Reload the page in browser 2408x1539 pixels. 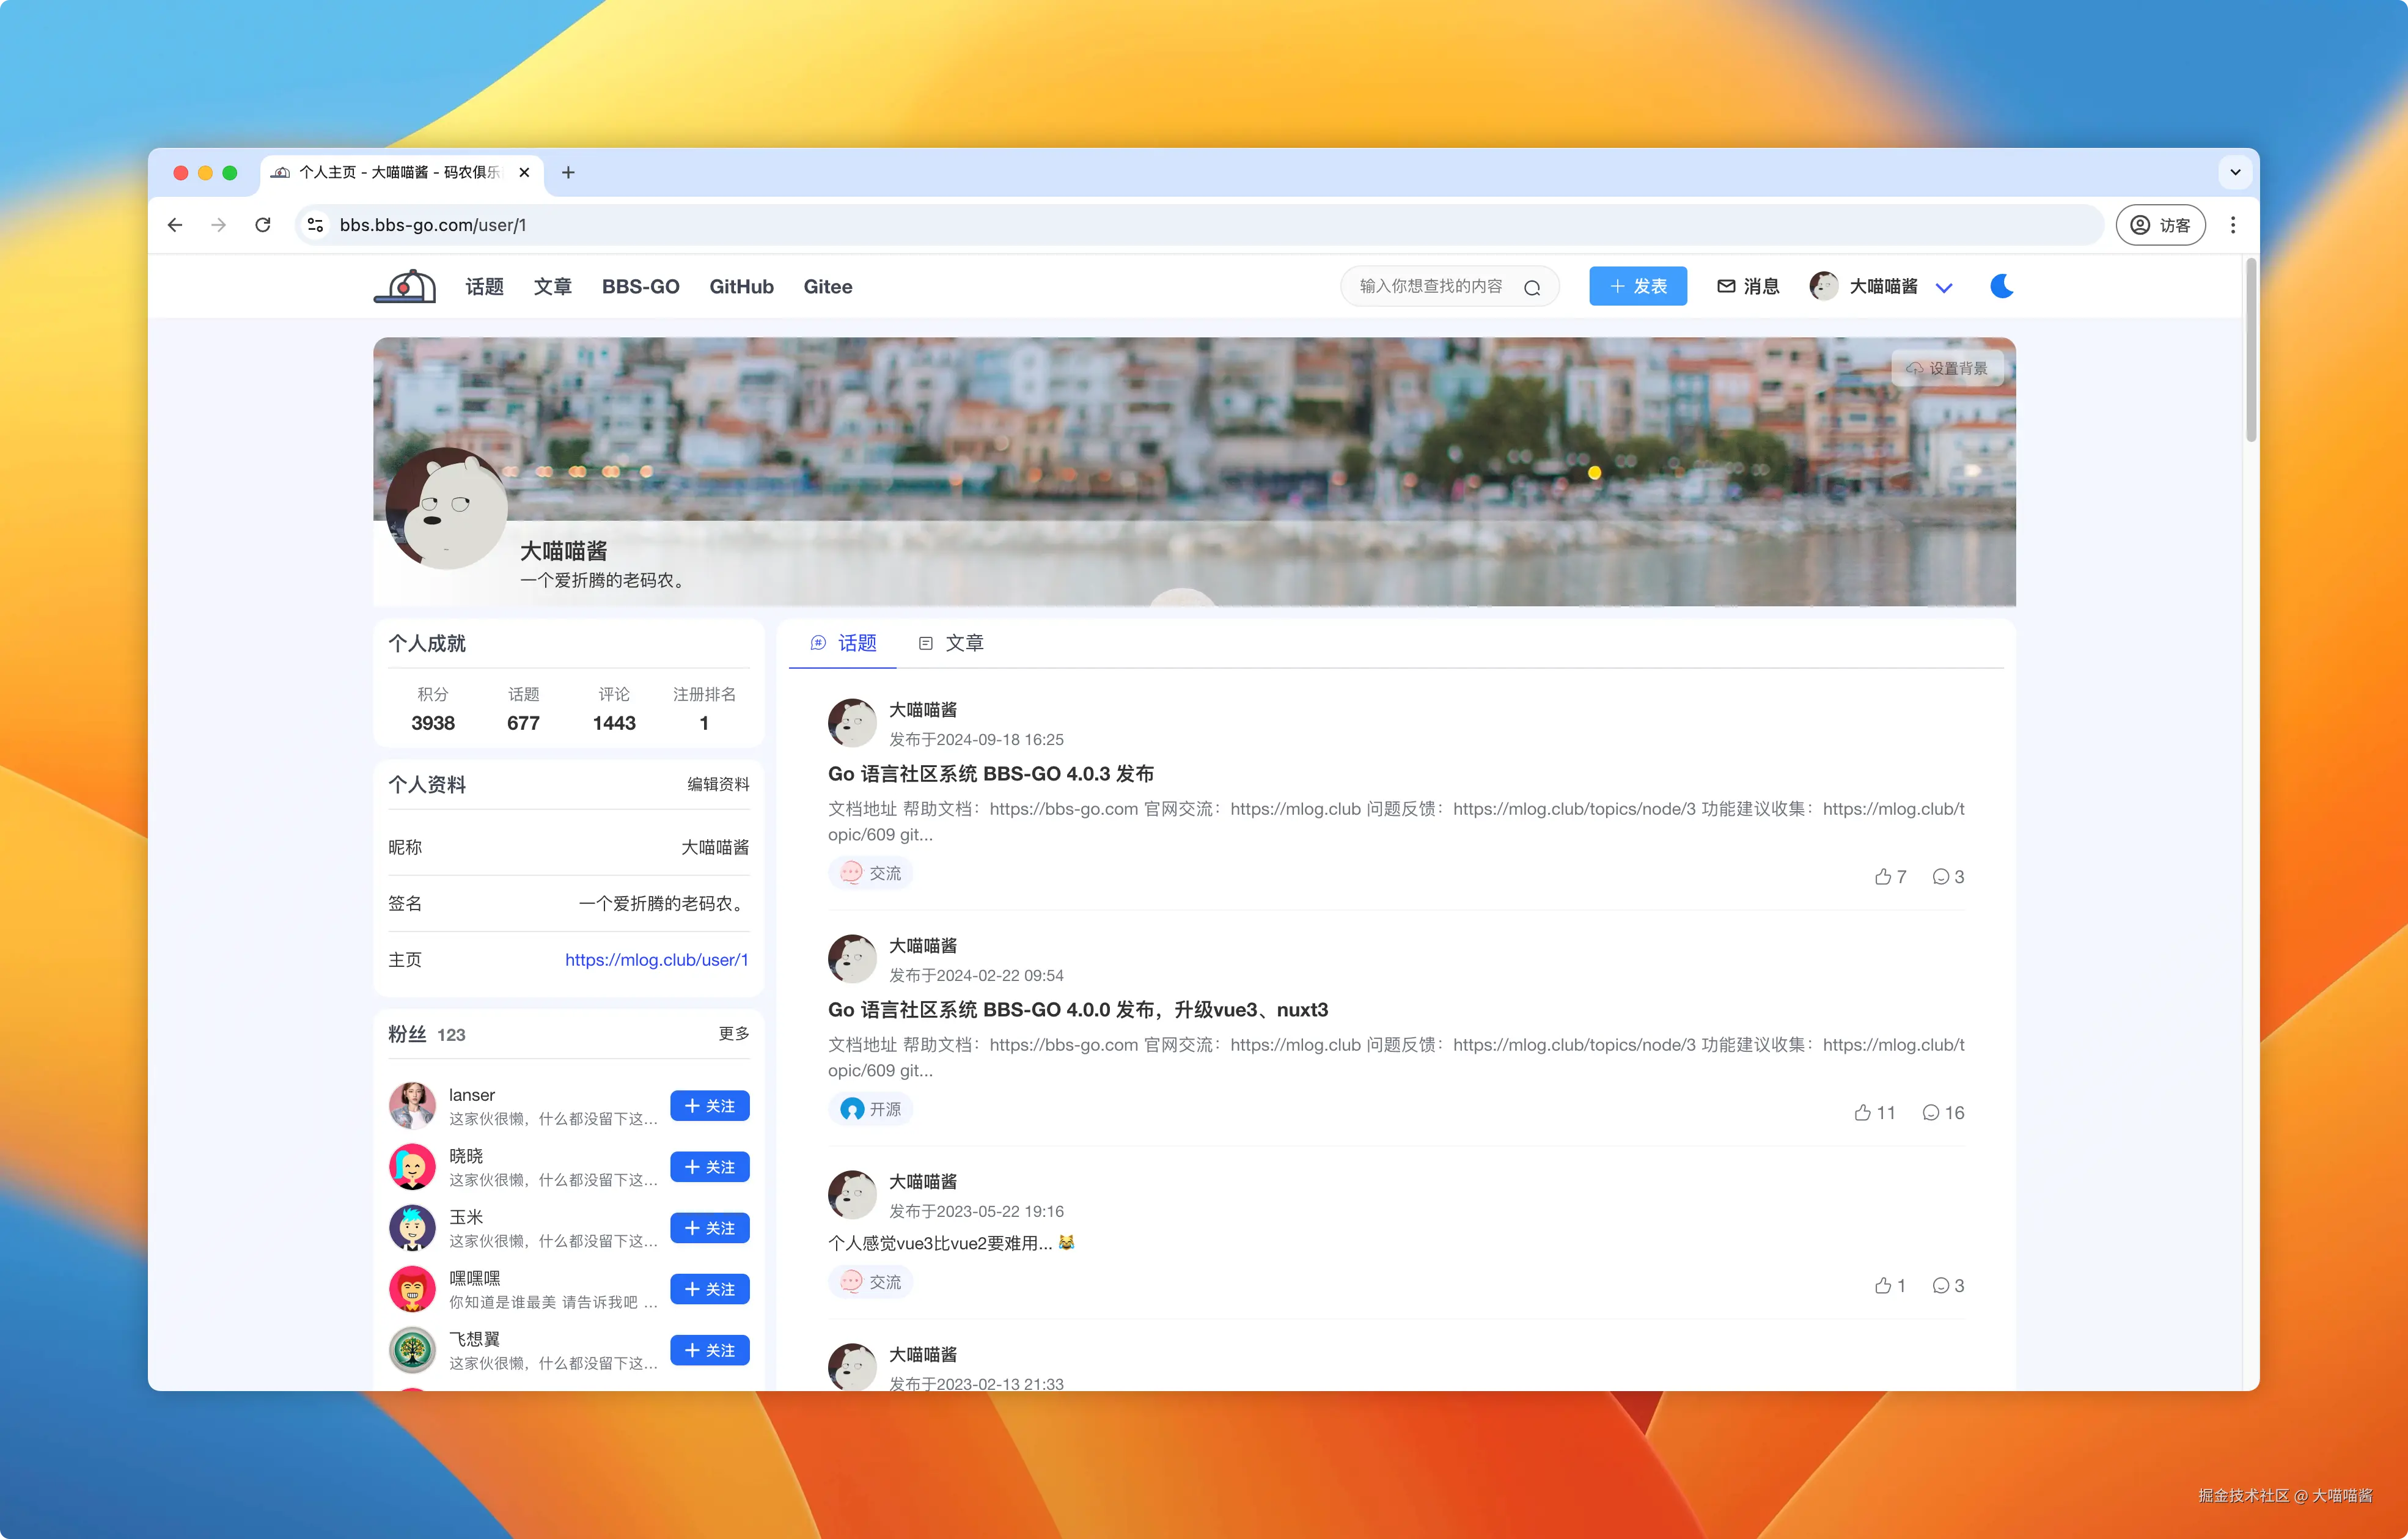point(263,225)
